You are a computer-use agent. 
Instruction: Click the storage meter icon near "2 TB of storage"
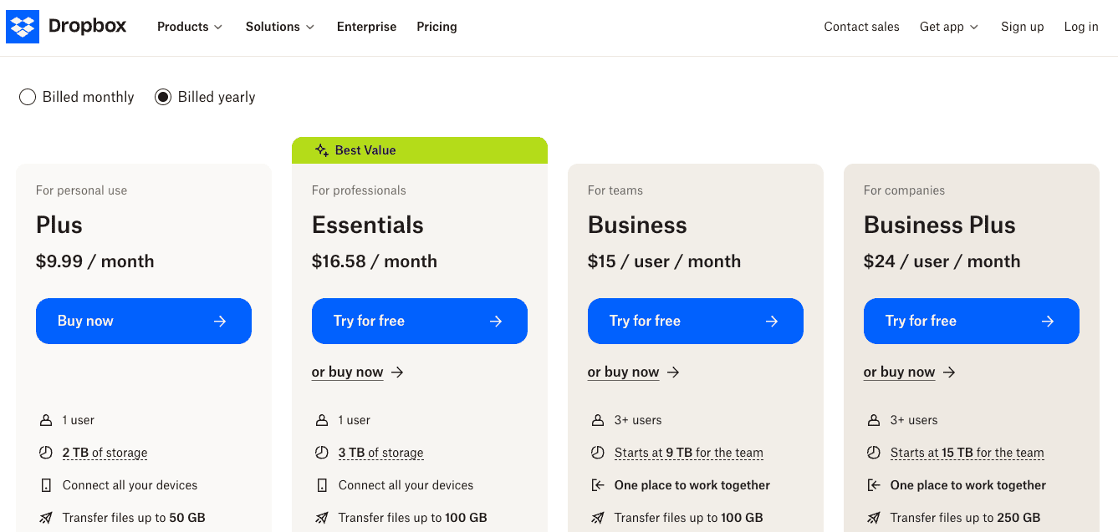(46, 452)
